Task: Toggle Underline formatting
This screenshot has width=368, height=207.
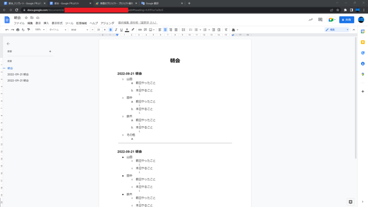Action: pyautogui.click(x=121, y=30)
